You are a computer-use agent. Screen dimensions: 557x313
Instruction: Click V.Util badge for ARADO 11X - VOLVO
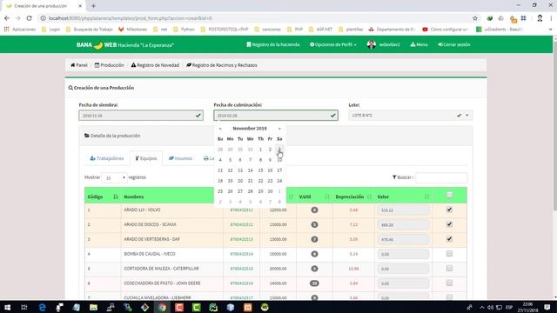pyautogui.click(x=314, y=210)
